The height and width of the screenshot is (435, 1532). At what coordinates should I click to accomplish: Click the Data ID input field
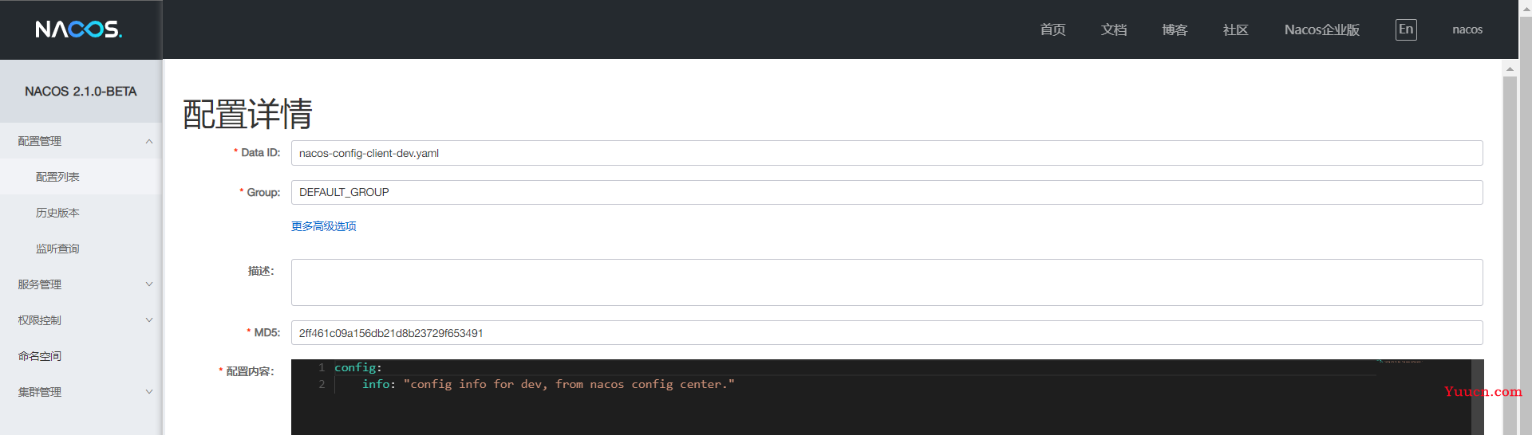(886, 153)
